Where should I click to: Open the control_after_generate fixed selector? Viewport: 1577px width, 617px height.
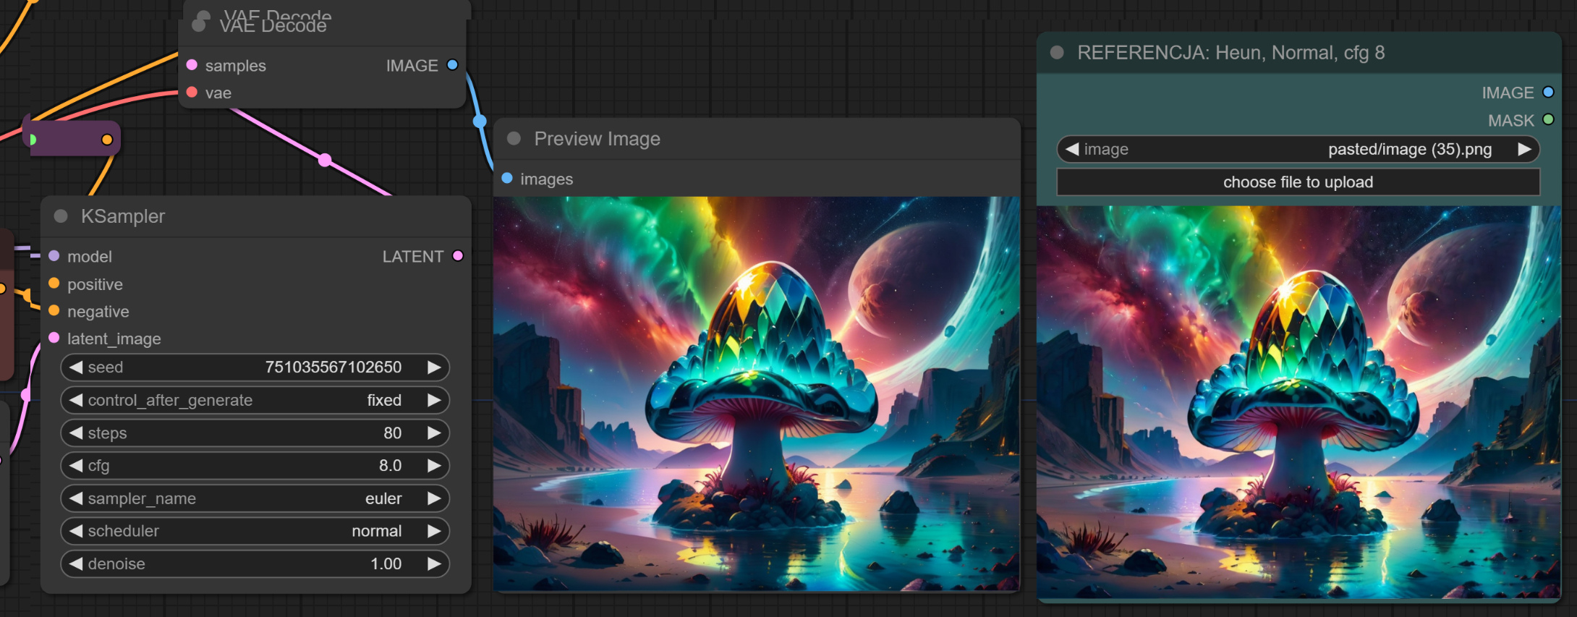tap(255, 400)
